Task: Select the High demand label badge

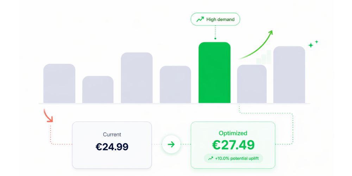Action: tap(215, 19)
